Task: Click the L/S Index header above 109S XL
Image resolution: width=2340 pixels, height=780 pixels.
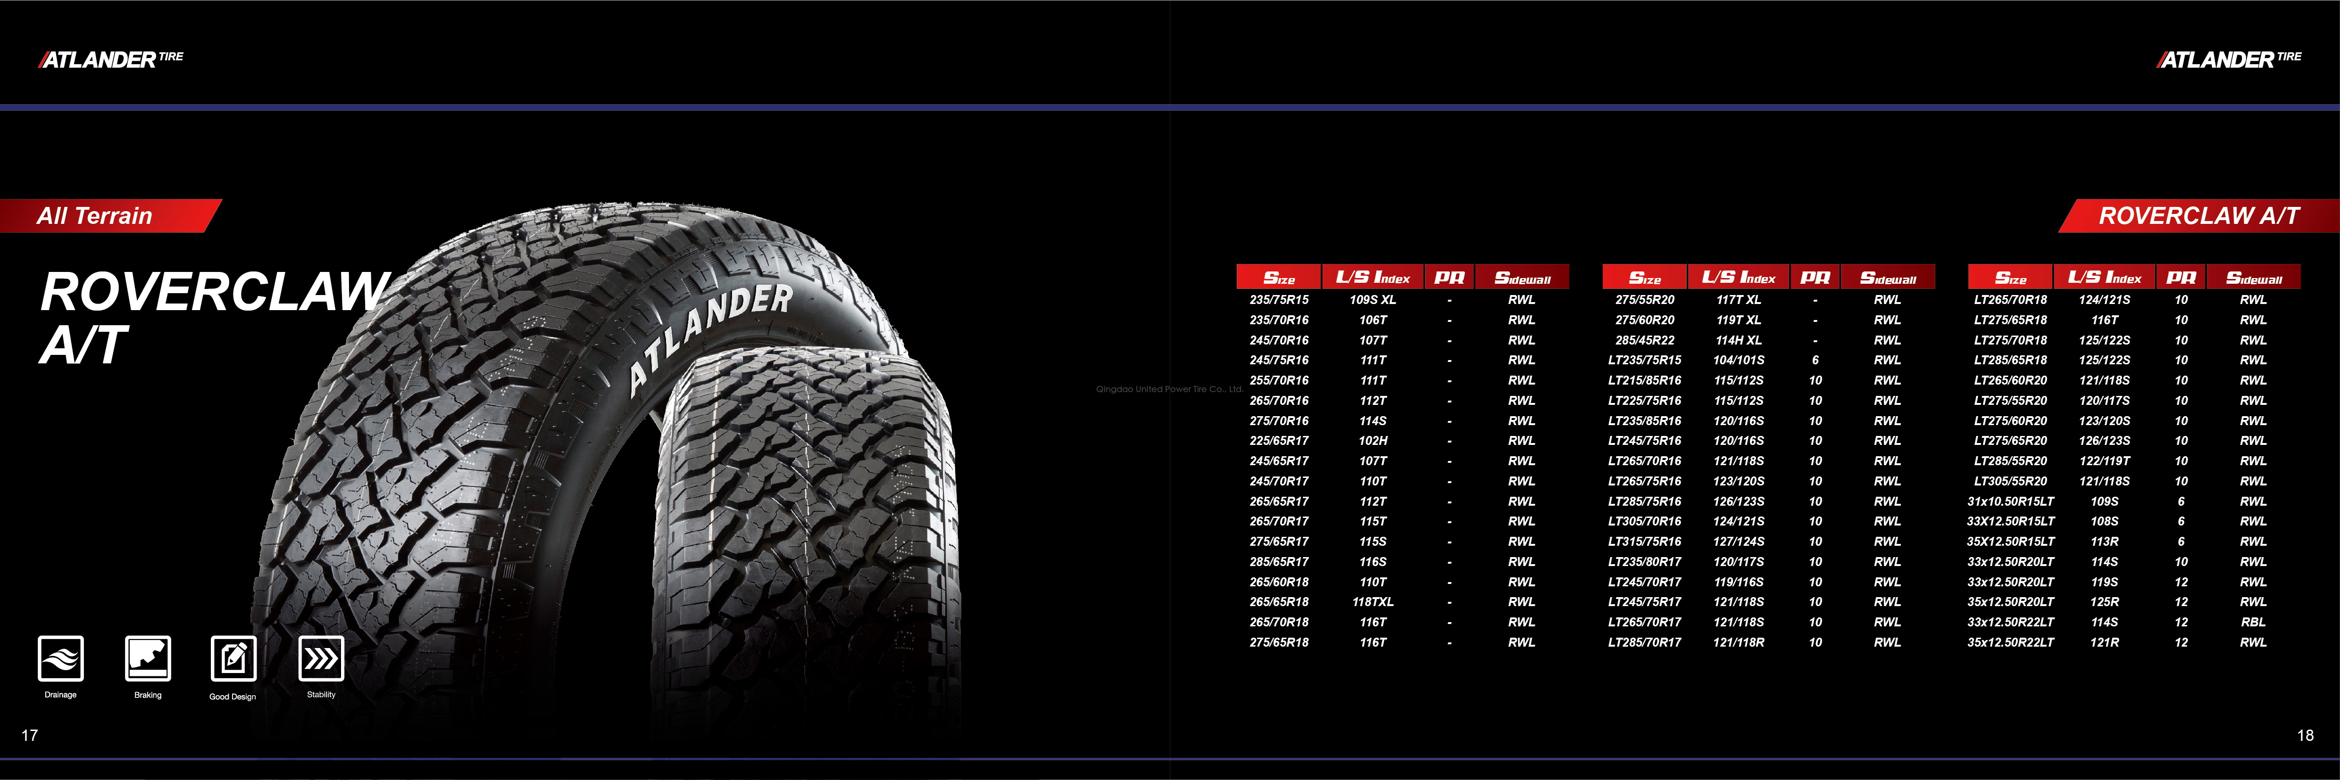Action: coord(1373,277)
